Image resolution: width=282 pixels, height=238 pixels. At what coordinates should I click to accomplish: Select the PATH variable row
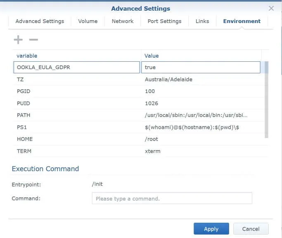click(76, 115)
